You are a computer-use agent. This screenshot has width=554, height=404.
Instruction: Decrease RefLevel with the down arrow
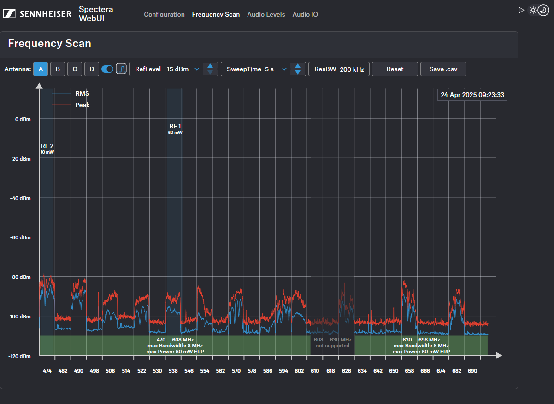tap(210, 72)
